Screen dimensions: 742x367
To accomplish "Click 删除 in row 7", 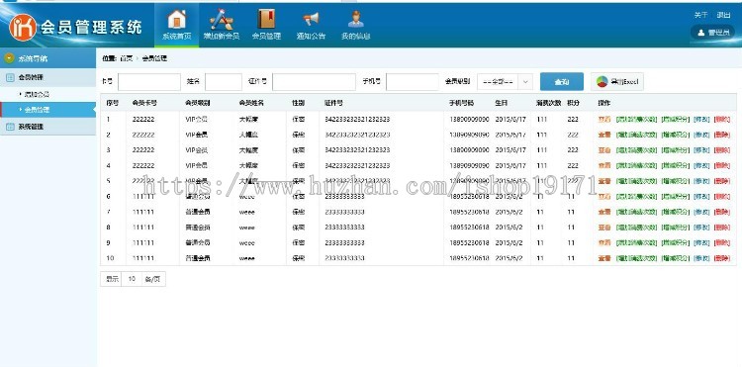I will coord(722,212).
